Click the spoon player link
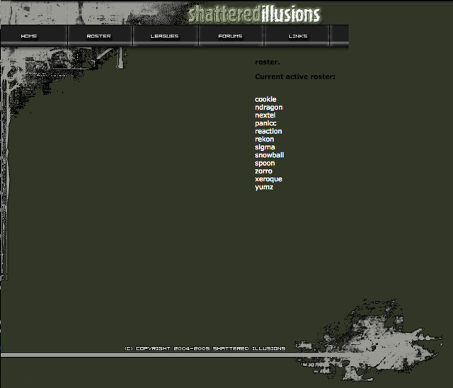Image resolution: width=453 pixels, height=388 pixels. coord(265,164)
